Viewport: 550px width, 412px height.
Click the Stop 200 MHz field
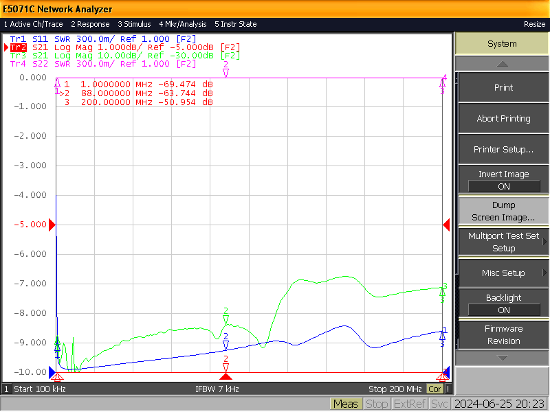click(x=395, y=389)
